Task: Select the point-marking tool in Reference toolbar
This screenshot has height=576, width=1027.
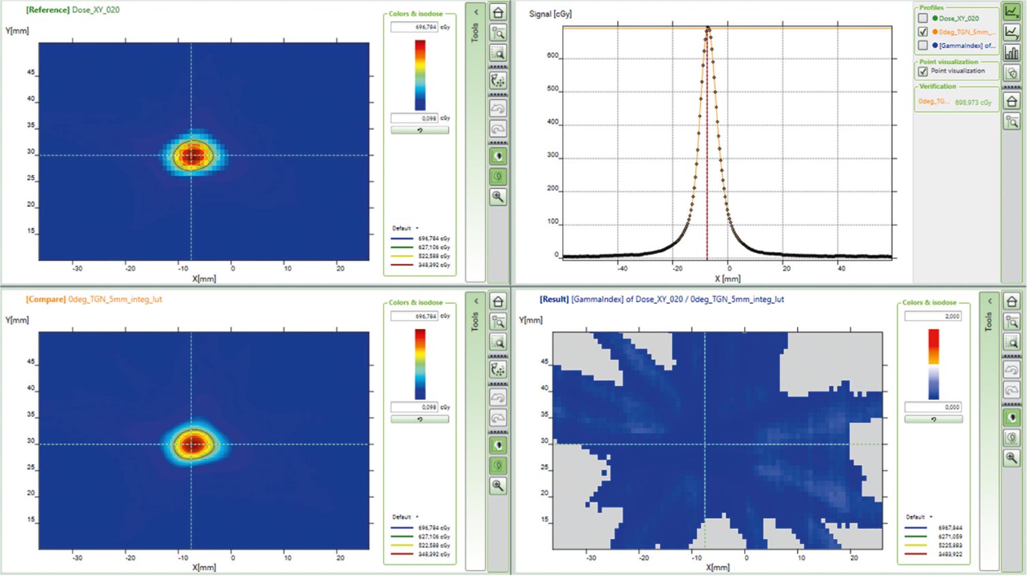Action: coord(498,81)
